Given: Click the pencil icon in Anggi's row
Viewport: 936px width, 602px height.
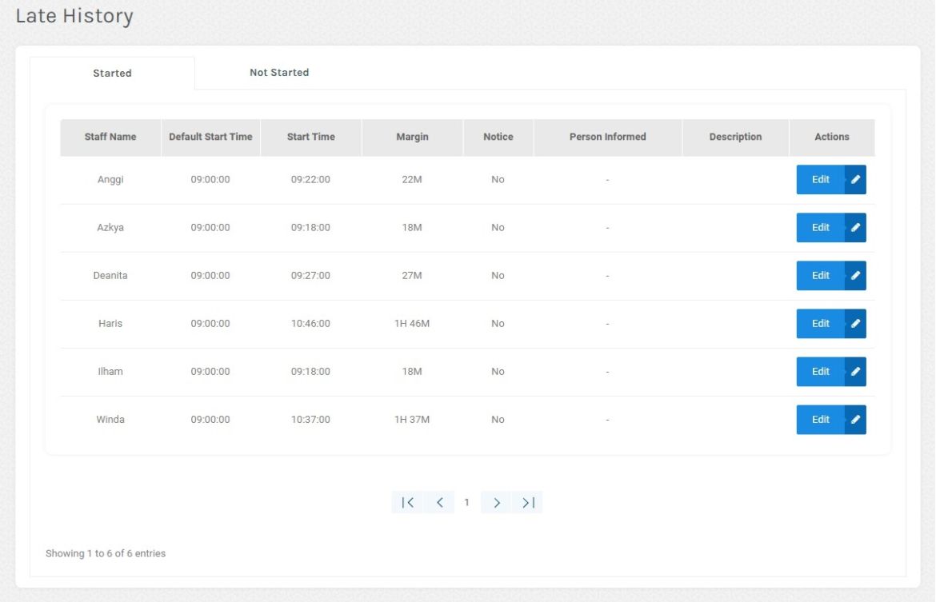Looking at the screenshot, I should pos(855,180).
